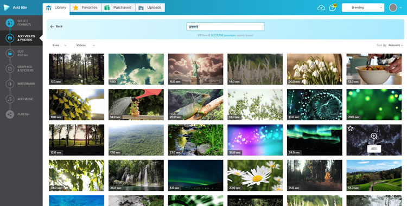Open the Uploads tab
Image resolution: width=407 pixels, height=206 pixels.
150,8
